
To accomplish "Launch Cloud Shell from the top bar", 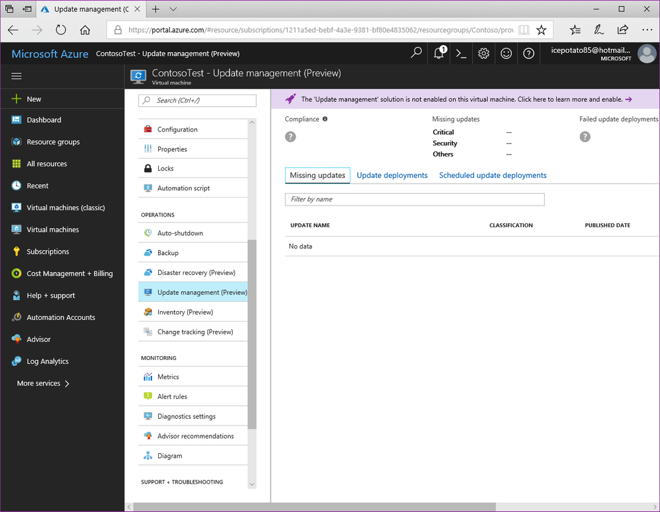I will point(462,54).
